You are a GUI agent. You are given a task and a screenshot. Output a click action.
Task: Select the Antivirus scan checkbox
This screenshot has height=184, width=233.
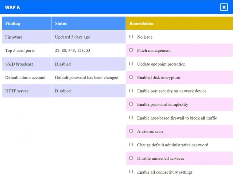[x=131, y=131]
